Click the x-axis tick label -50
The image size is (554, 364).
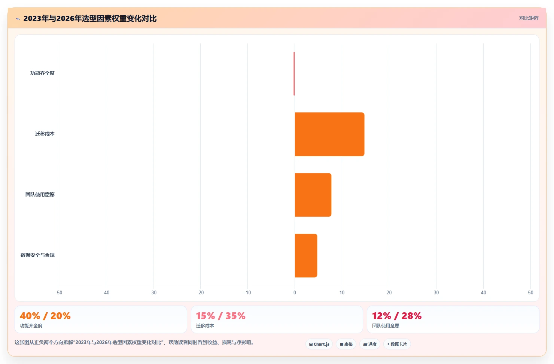pyautogui.click(x=59, y=292)
